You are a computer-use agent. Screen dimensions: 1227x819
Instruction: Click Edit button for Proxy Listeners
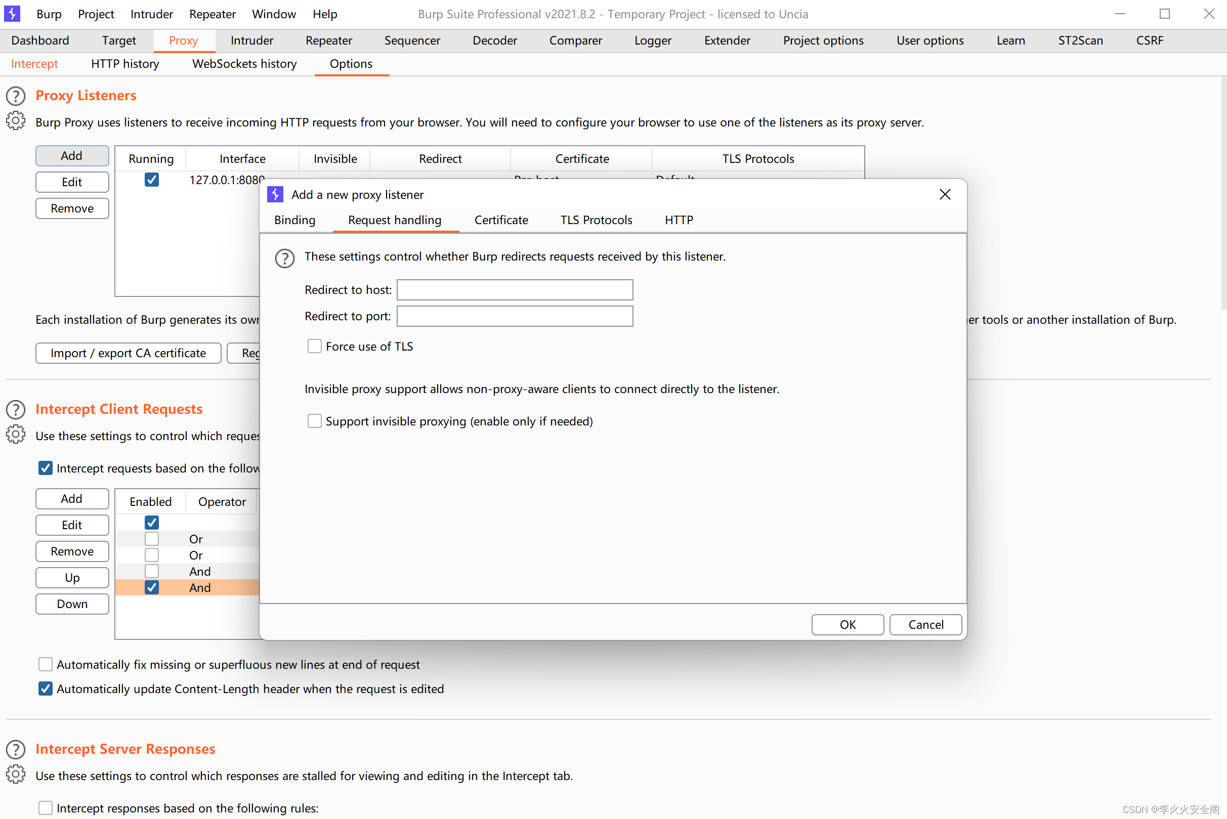(72, 182)
